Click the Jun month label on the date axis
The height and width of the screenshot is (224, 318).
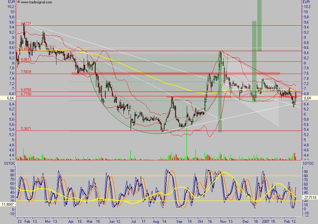click(x=112, y=221)
